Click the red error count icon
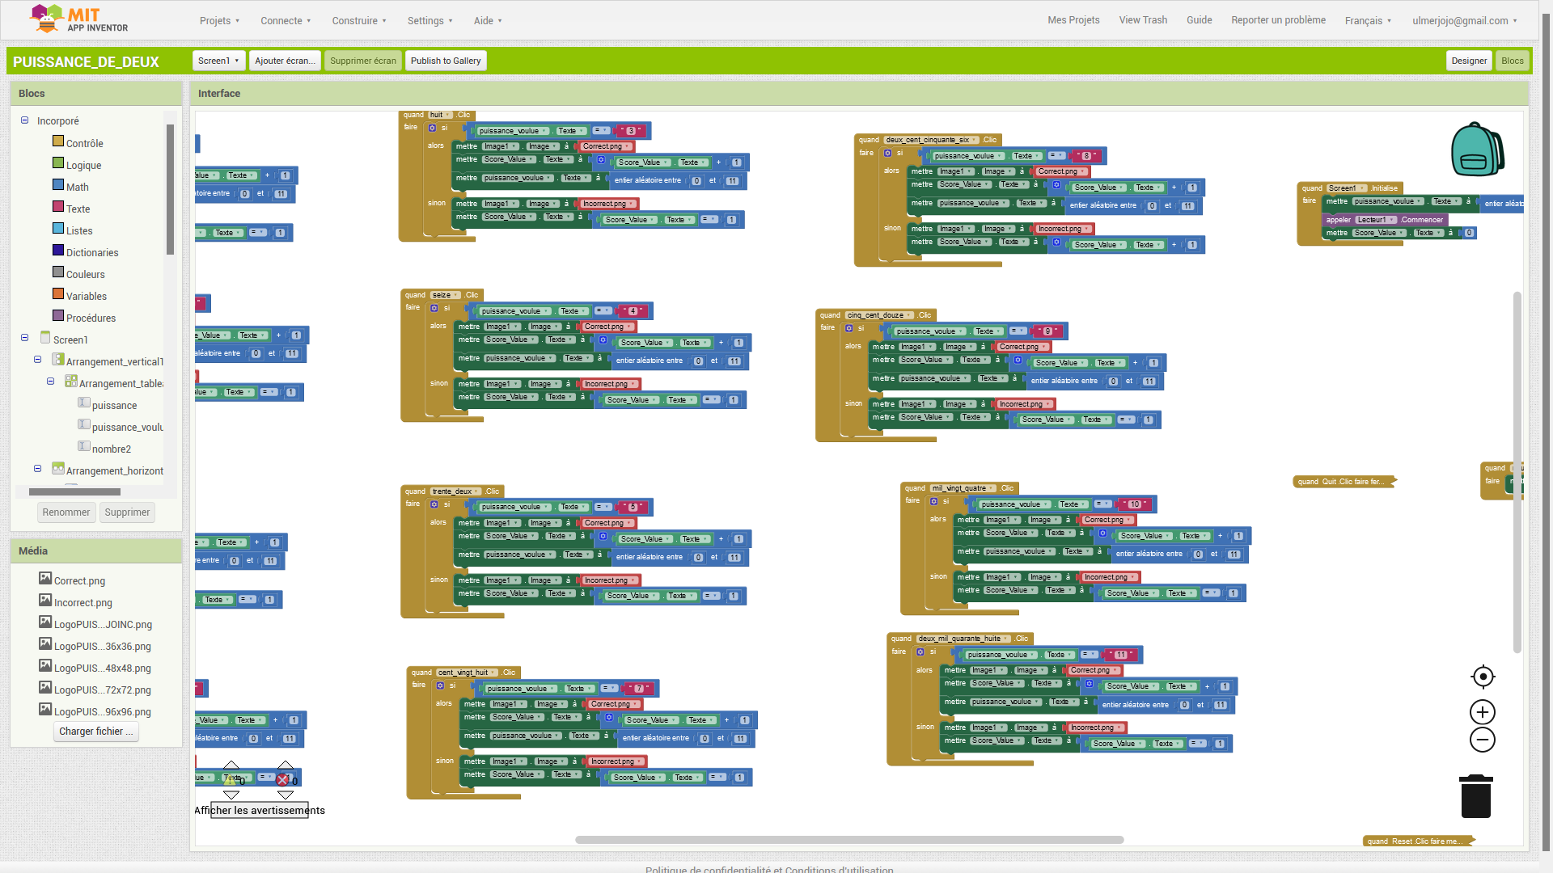Image resolution: width=1553 pixels, height=873 pixels. (x=282, y=780)
